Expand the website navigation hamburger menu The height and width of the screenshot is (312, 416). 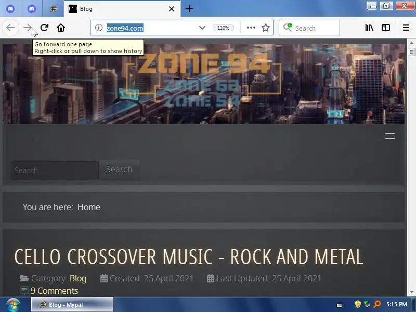390,136
